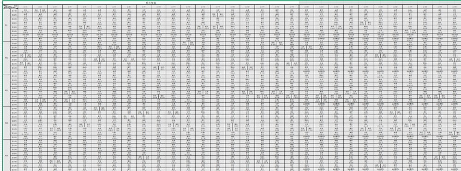The image size is (461, 171).
Task: Select 第一节 period label in 周一 block
Action: pyautogui.click(x=14, y=11)
